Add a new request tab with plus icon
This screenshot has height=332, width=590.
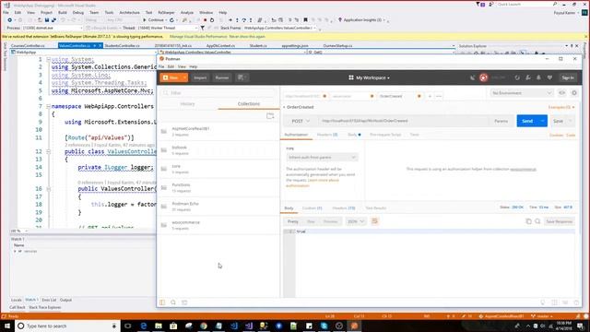[430, 96]
